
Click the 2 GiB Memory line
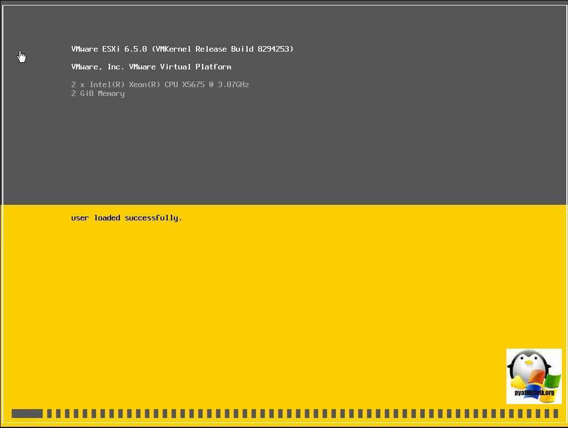point(98,93)
